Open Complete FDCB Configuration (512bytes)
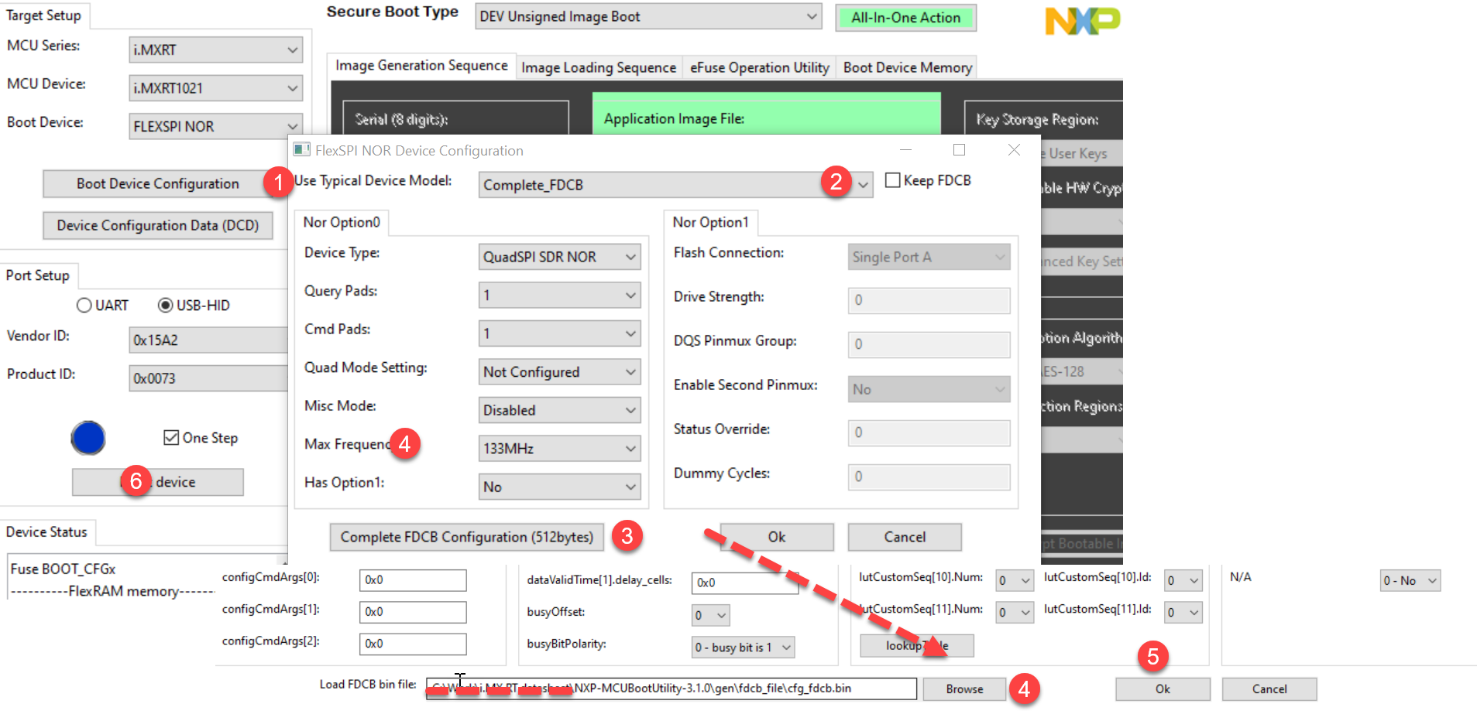 click(x=465, y=537)
